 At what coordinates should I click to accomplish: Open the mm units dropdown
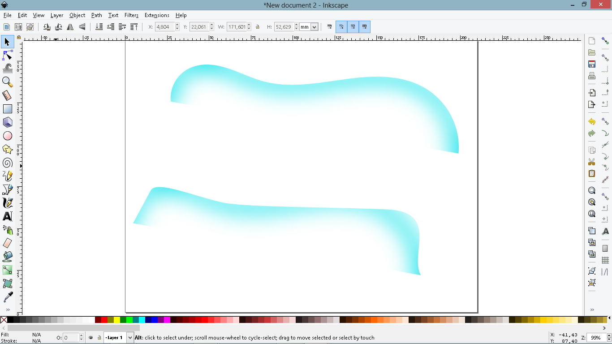click(x=314, y=27)
